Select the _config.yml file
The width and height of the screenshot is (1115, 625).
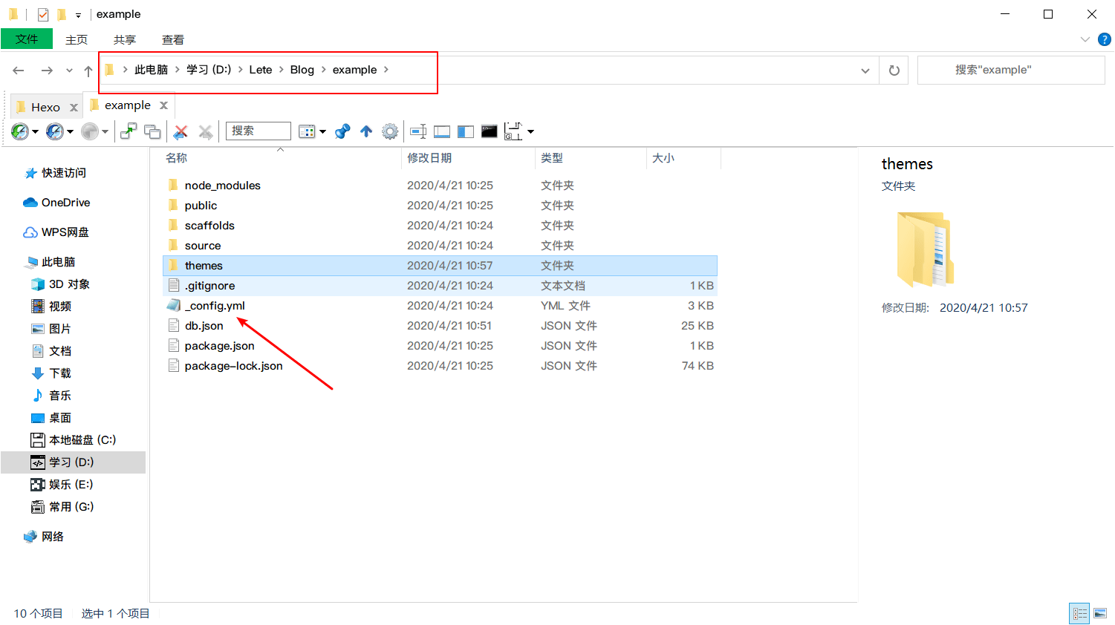[x=215, y=306]
